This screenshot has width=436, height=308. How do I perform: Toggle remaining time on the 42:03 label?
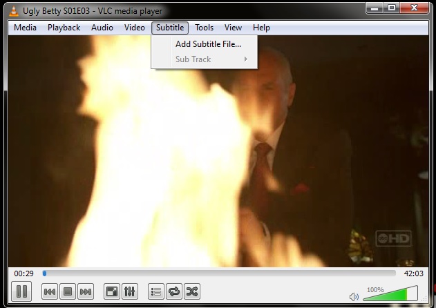pos(413,273)
